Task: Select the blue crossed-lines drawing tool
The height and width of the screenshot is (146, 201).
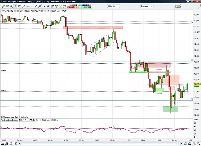Action: tap(44, 6)
